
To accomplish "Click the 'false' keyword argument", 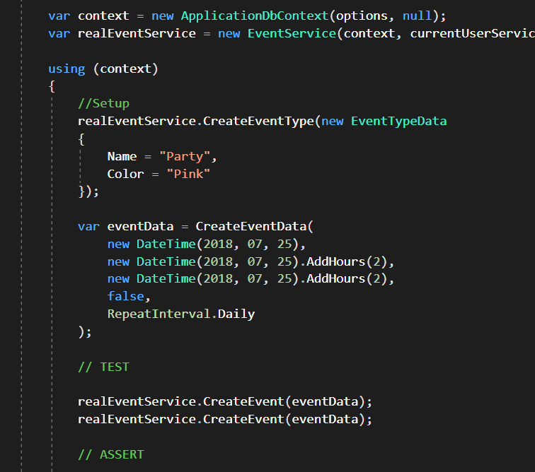I will 125,297.
